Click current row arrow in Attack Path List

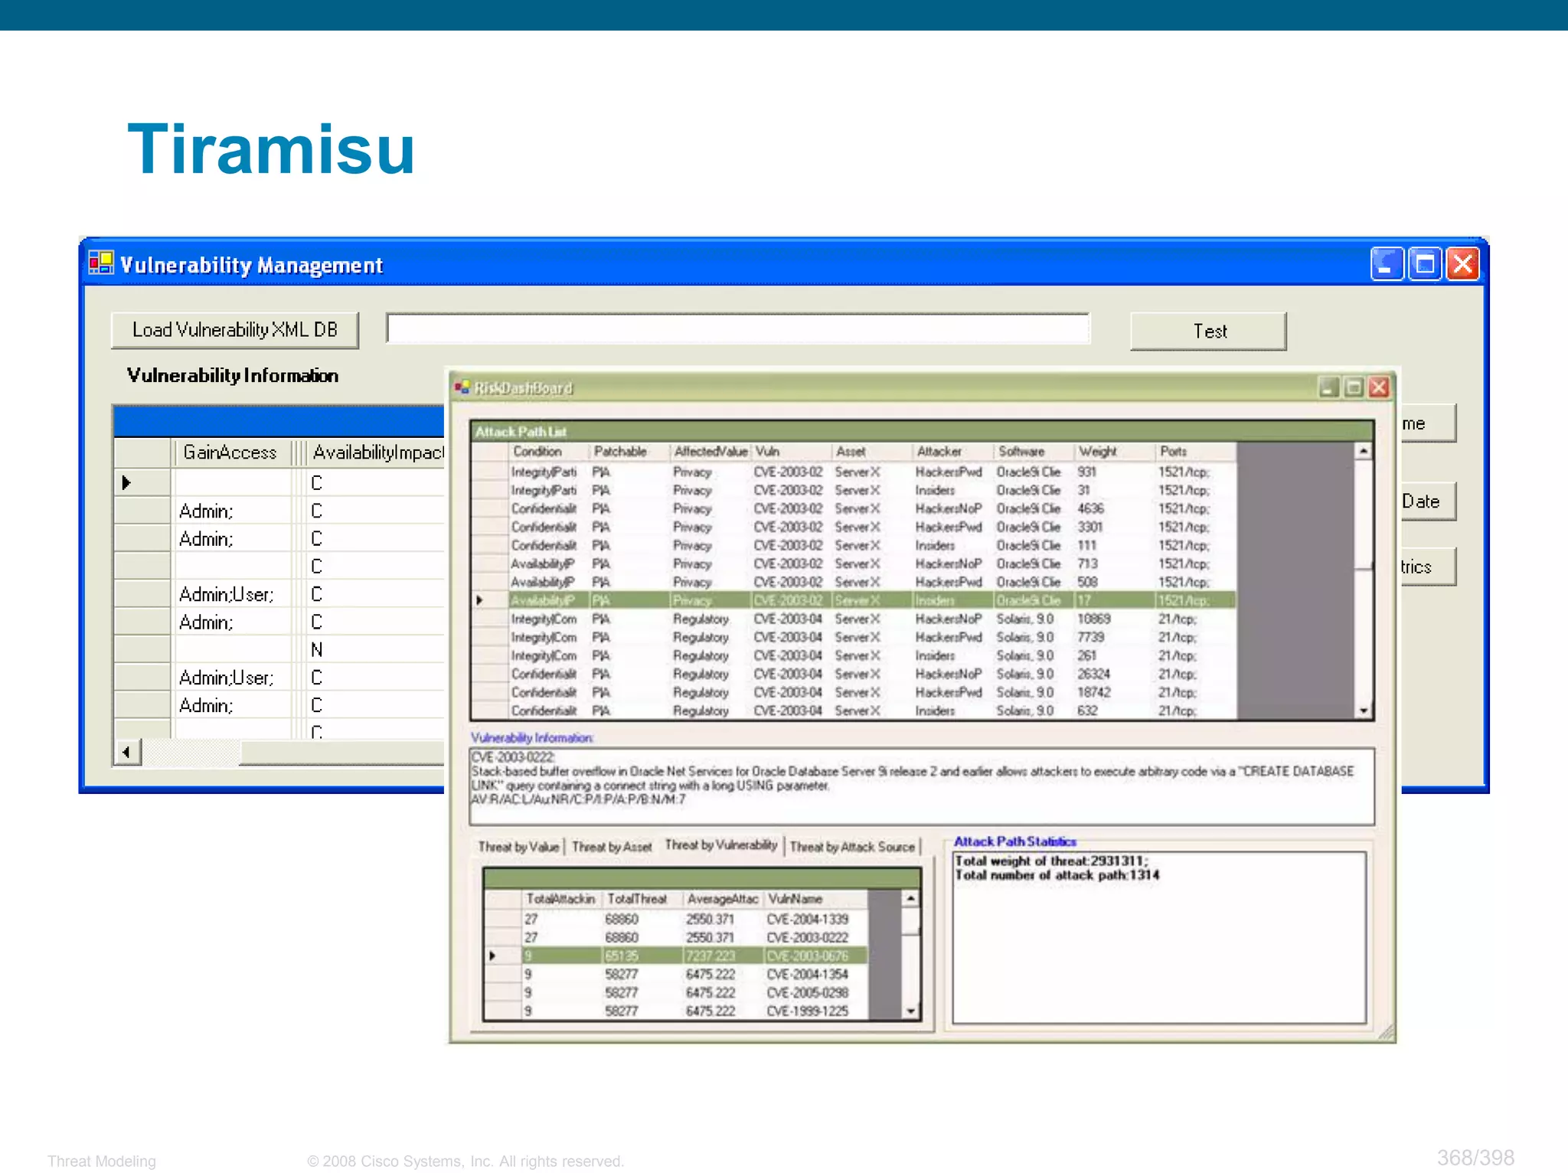pos(480,600)
